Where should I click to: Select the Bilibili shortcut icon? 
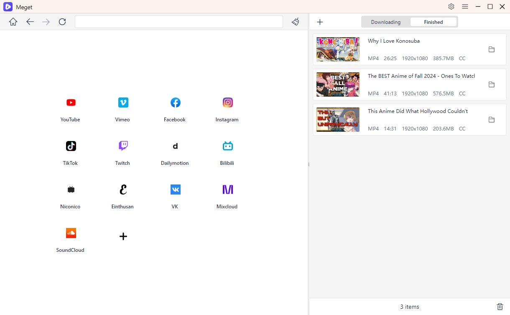(x=227, y=146)
